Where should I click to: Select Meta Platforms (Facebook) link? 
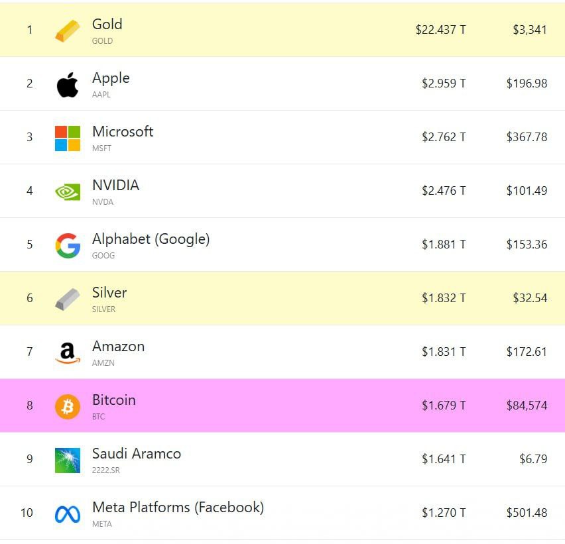(178, 508)
